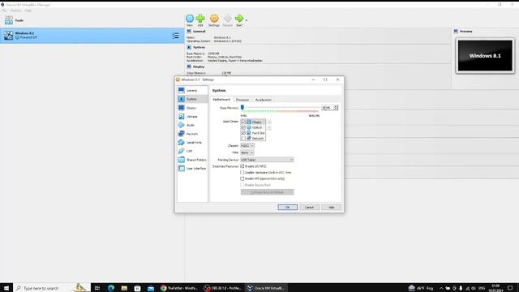Open the Mail app from the taskbar
This screenshot has height=292, width=519.
151,288
